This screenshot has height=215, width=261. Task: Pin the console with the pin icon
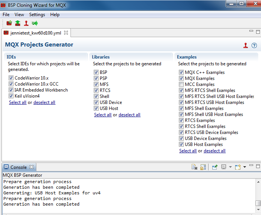(x=215, y=167)
